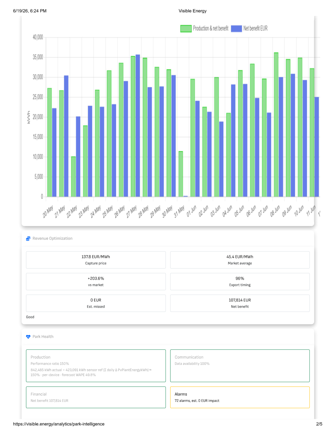The height and width of the screenshot is (434, 335).
Task: Select the 96% Export timing tile
Action: (x=240, y=282)
